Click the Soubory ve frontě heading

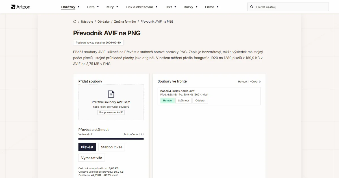(172, 81)
